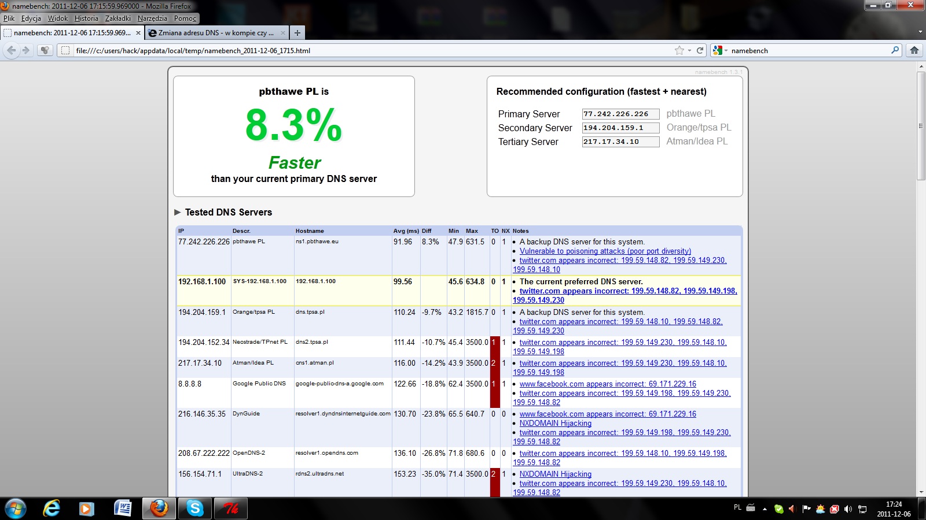Show hidden tray icons with the up arrow

tap(765, 509)
